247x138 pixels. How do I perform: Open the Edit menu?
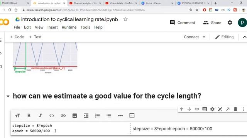[x=27, y=27]
